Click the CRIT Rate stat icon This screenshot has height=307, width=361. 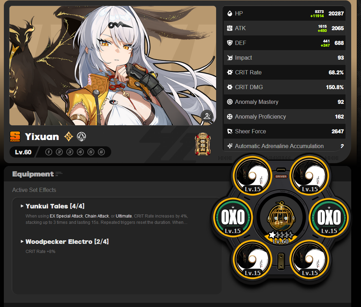229,72
